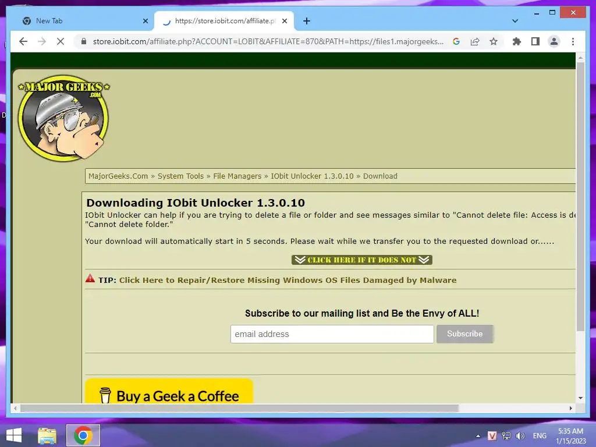Open IObit Unlocker 1.3.0.10 breadcrumb
596x447 pixels.
tap(312, 176)
